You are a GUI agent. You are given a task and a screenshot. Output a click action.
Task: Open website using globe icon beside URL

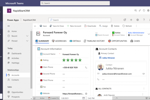(x=86, y=94)
